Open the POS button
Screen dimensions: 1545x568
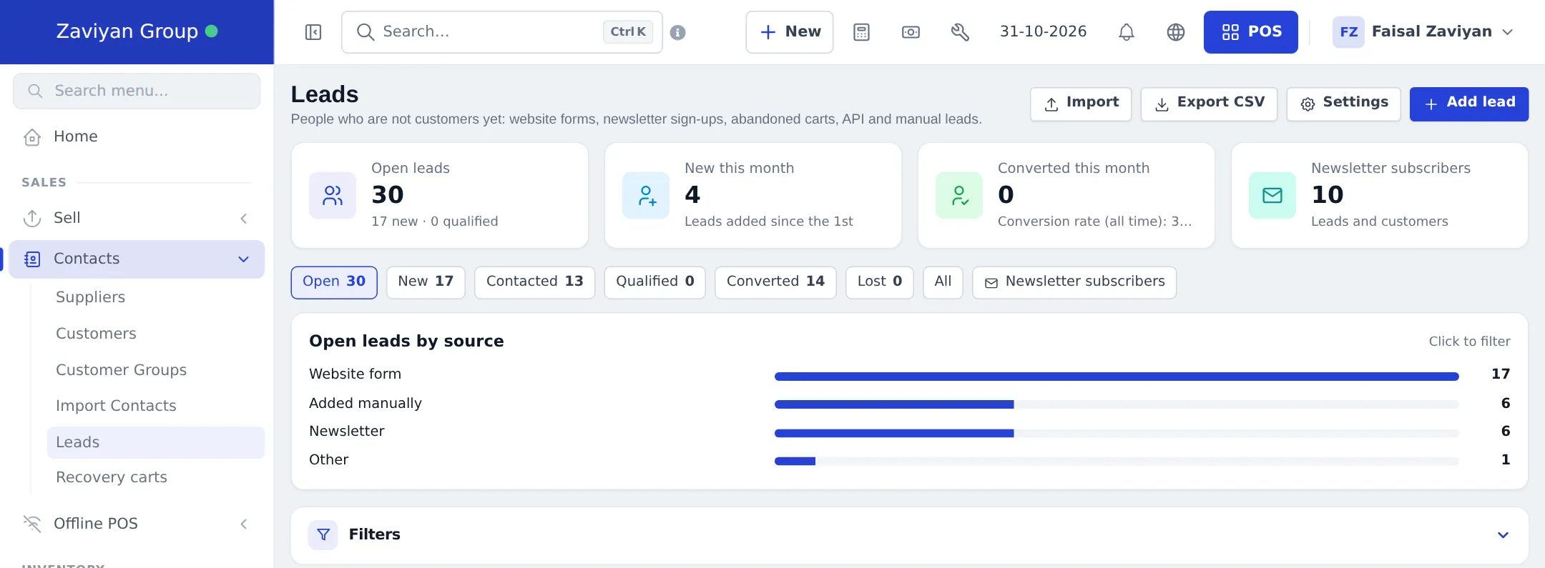tap(1251, 32)
